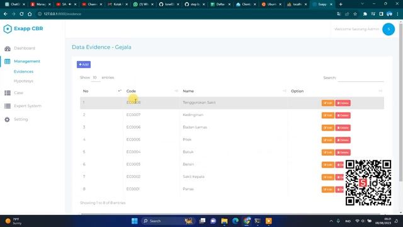
Task: Click the address bar URL
Action: [62, 14]
